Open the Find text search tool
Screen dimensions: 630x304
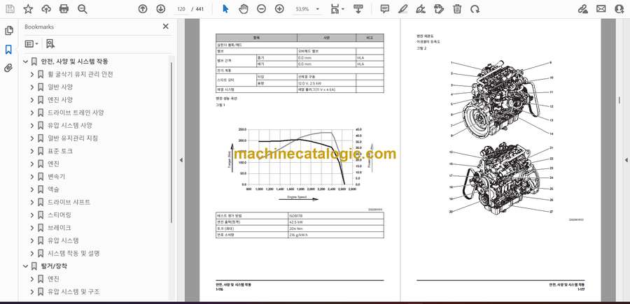click(x=83, y=9)
